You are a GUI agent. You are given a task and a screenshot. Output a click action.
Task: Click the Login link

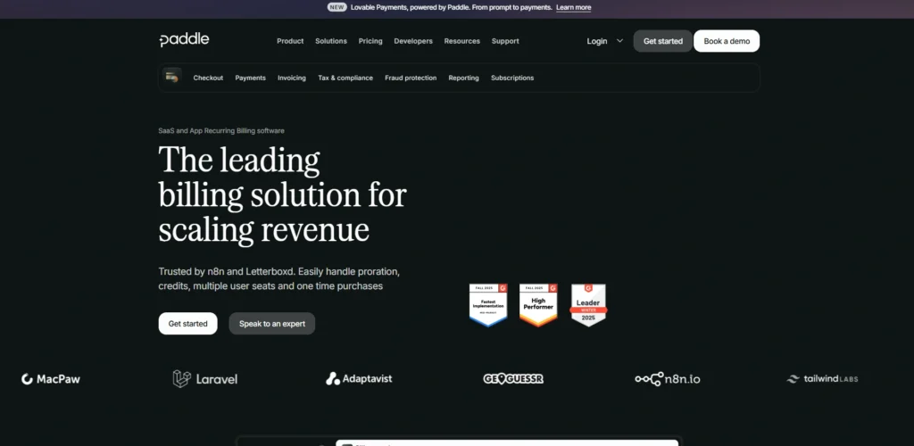pos(597,41)
